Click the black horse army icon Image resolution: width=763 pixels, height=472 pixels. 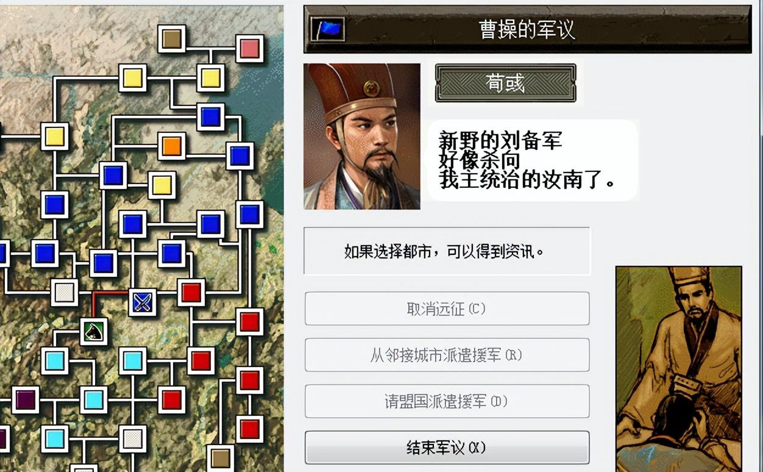click(x=94, y=332)
